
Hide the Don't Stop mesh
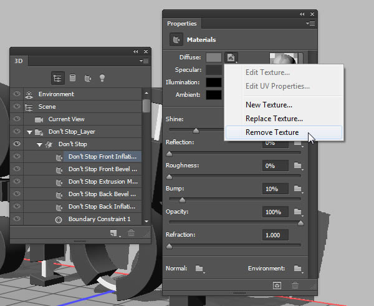17,144
